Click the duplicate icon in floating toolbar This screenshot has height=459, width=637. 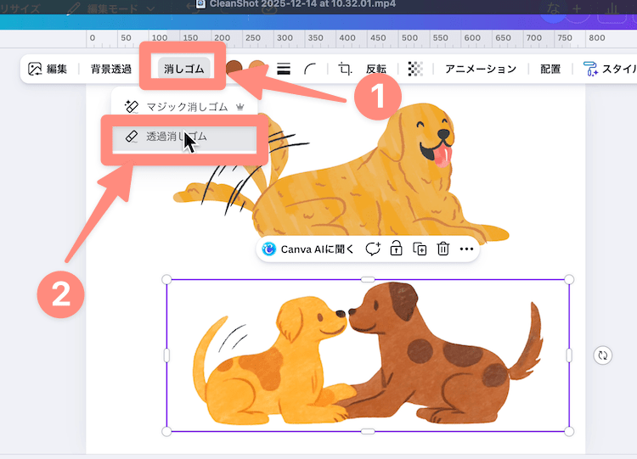pos(420,249)
